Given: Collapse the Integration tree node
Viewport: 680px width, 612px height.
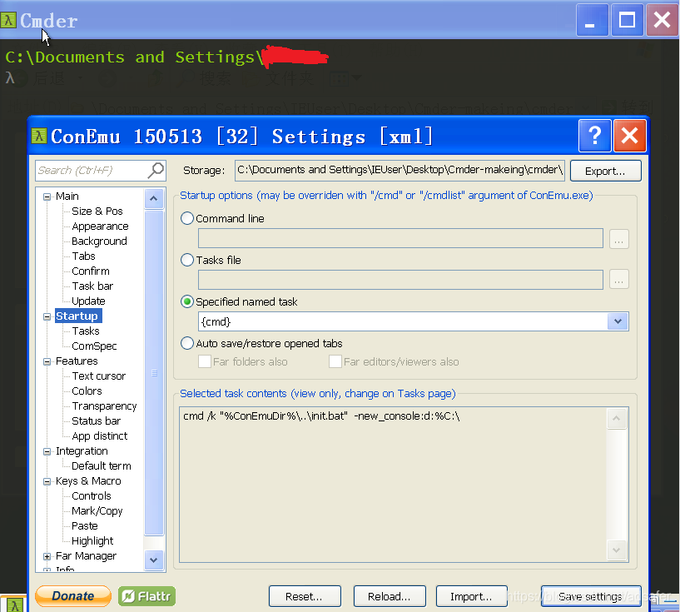Looking at the screenshot, I should pos(47,451).
